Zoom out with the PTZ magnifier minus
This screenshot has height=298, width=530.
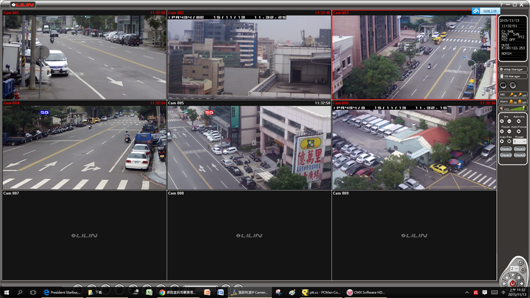point(523,270)
